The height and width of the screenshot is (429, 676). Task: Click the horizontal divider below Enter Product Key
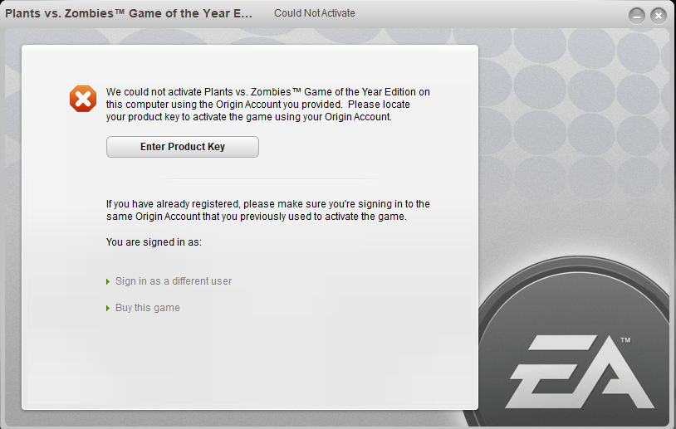click(267, 178)
